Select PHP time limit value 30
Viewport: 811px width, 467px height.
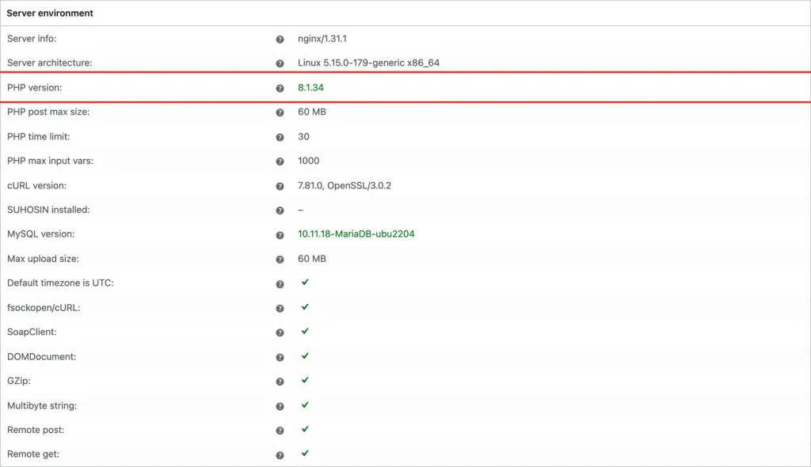[x=303, y=137]
